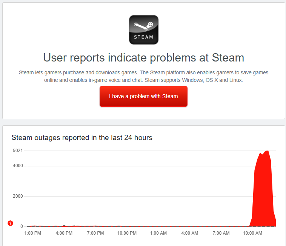Click the 1:00 PM time label

tap(33, 233)
